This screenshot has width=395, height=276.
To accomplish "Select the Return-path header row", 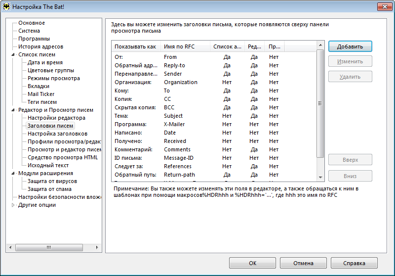I will coord(214,175).
